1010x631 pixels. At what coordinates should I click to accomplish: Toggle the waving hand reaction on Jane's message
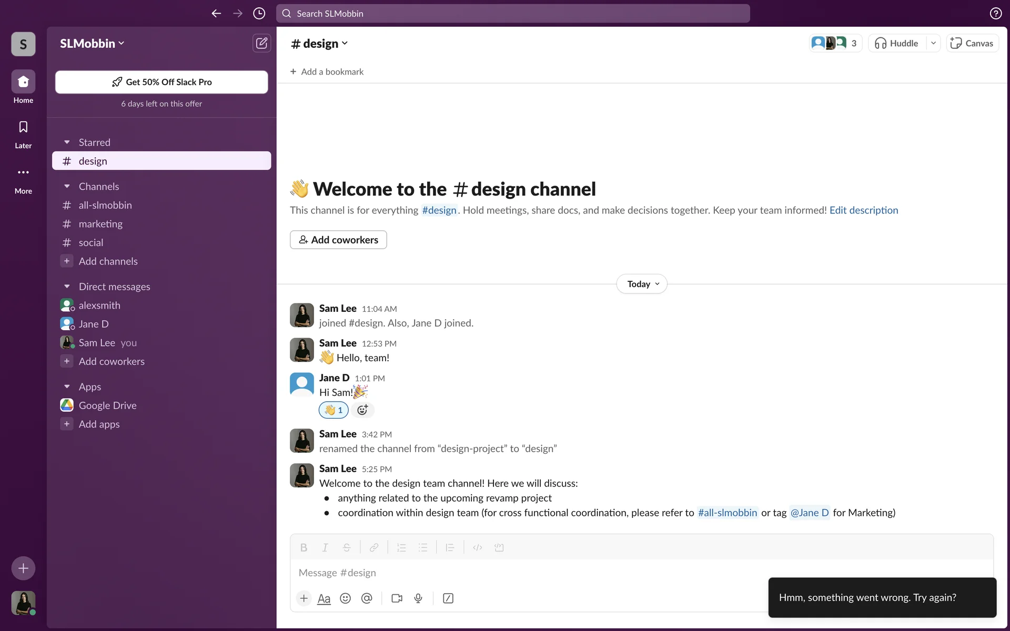(x=334, y=410)
